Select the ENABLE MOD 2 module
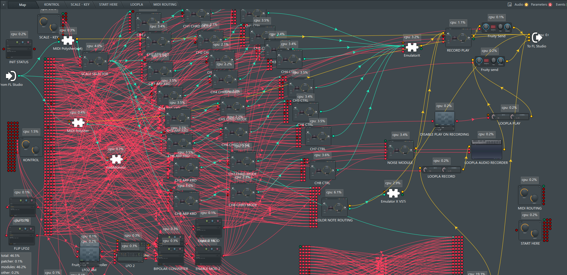 208,256
